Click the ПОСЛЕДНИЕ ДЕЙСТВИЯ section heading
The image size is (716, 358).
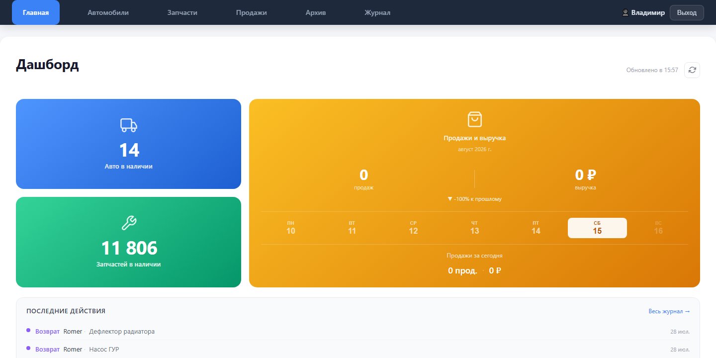[66, 311]
